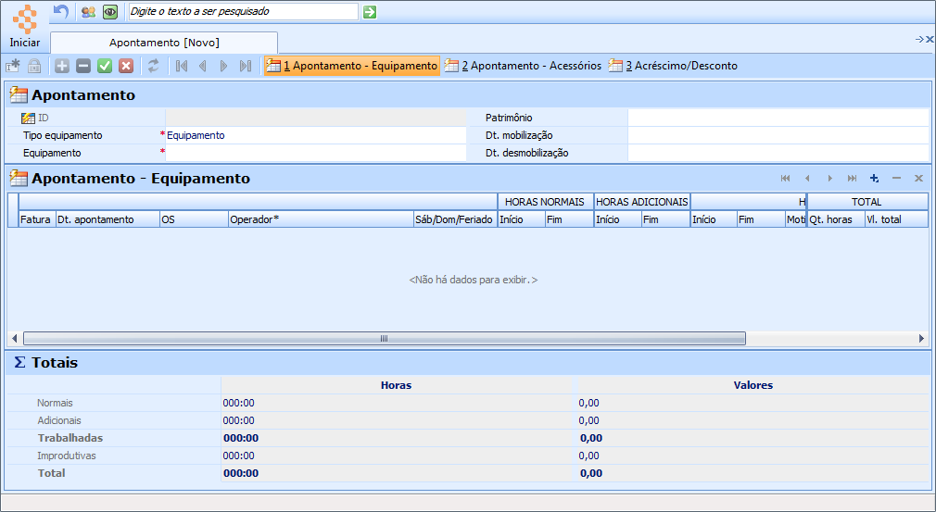The width and height of the screenshot is (936, 512).
Task: Click the new record star icon
Action: [13, 66]
